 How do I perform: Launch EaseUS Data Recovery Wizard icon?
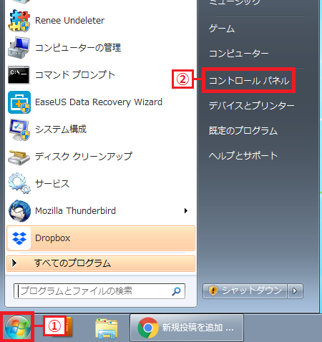pos(19,102)
